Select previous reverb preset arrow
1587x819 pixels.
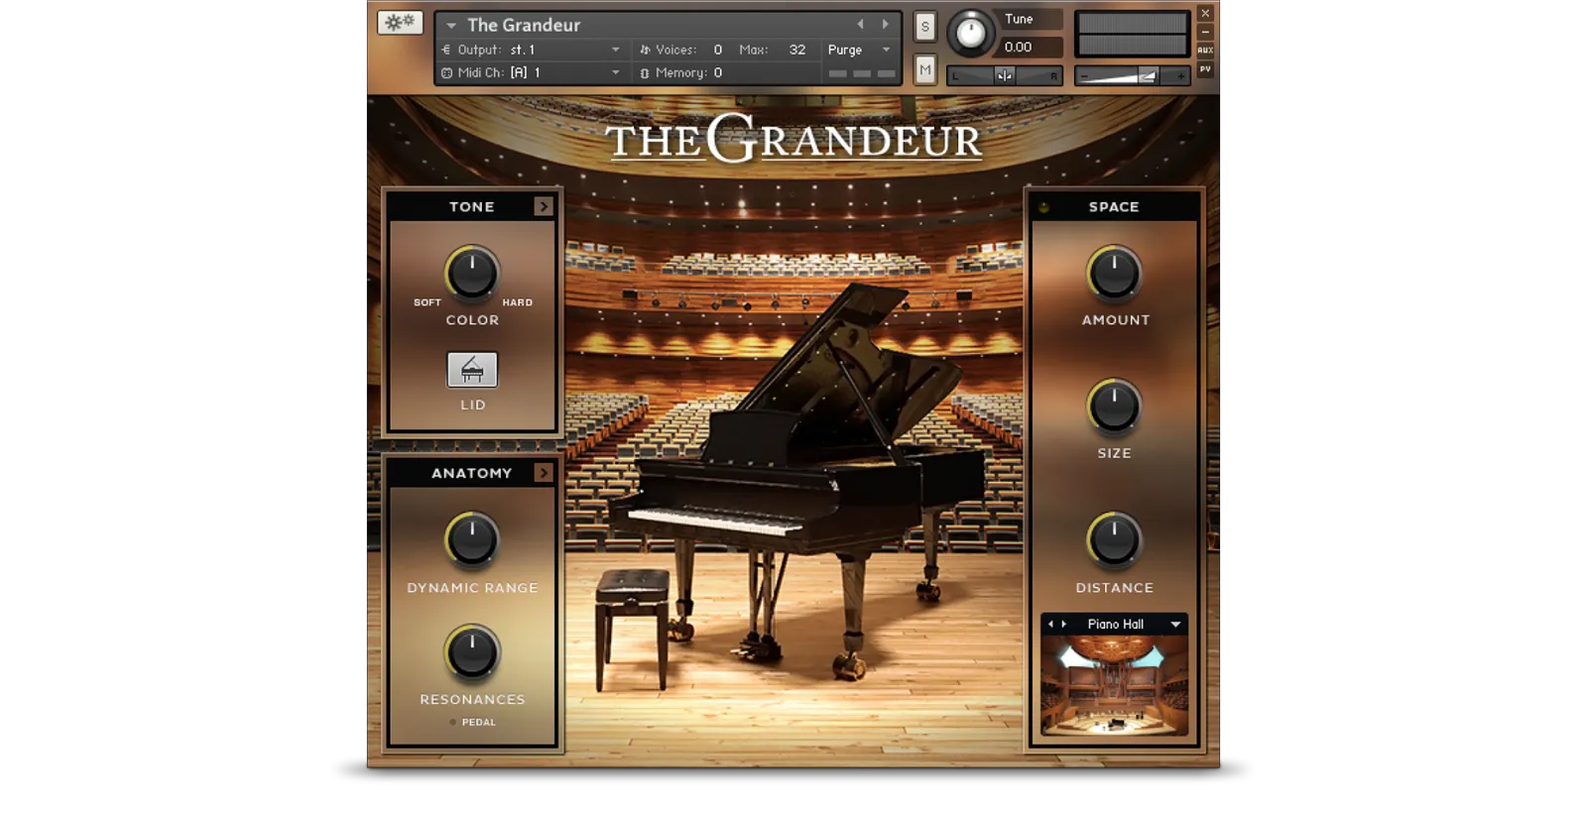[x=1050, y=625]
